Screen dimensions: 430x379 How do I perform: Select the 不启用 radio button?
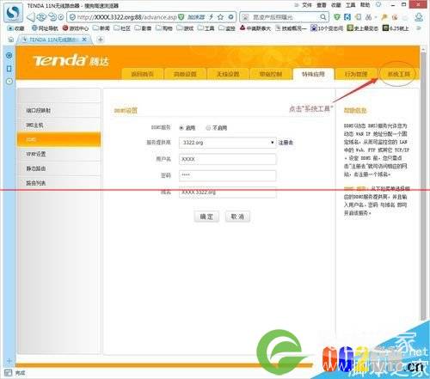point(208,128)
